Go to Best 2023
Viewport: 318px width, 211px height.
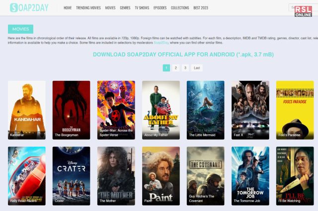[201, 8]
